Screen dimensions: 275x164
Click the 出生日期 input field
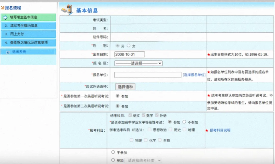(130, 54)
